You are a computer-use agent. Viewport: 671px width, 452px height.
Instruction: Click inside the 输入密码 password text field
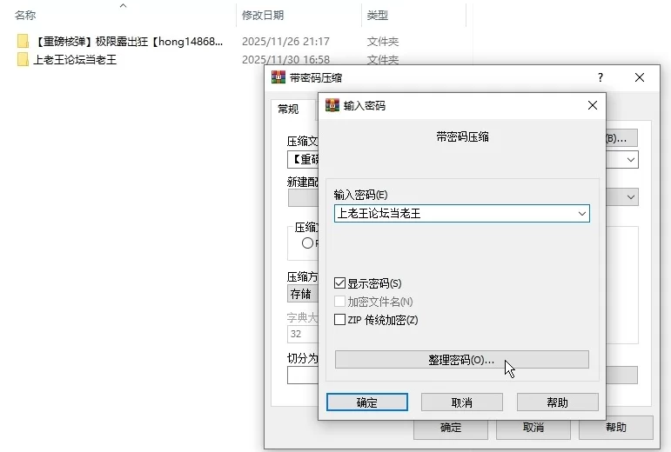tap(453, 213)
